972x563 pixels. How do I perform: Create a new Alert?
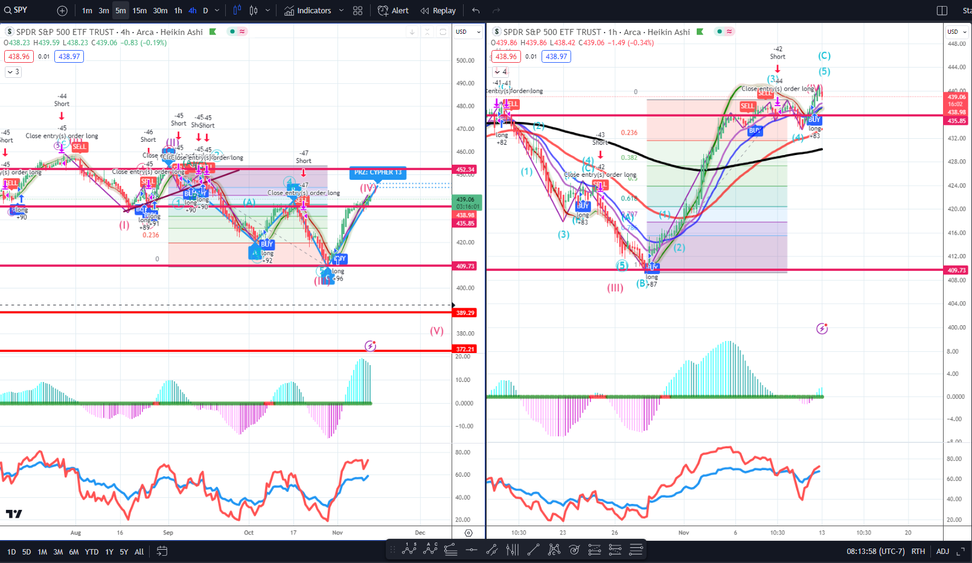point(393,11)
